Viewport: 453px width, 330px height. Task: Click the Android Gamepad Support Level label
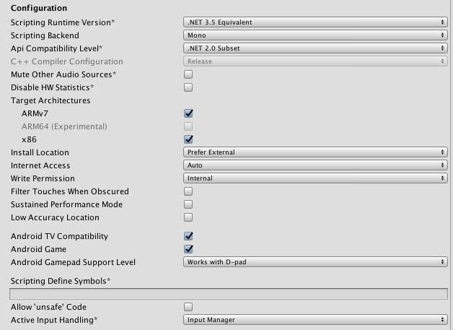(x=73, y=262)
